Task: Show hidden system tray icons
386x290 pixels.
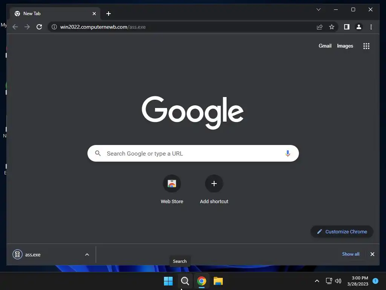Action: pos(317,281)
